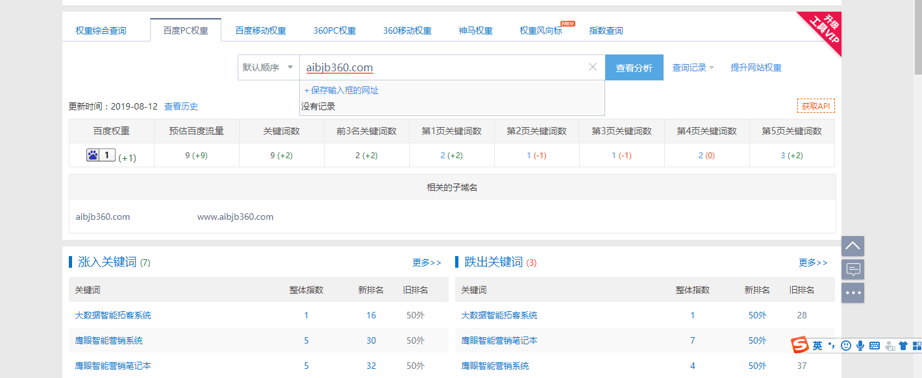Screen dimensions: 922x378
Task: Open 鹰眼智能营销笔记本 in the 涨入关键词 list
Action: click(x=113, y=366)
